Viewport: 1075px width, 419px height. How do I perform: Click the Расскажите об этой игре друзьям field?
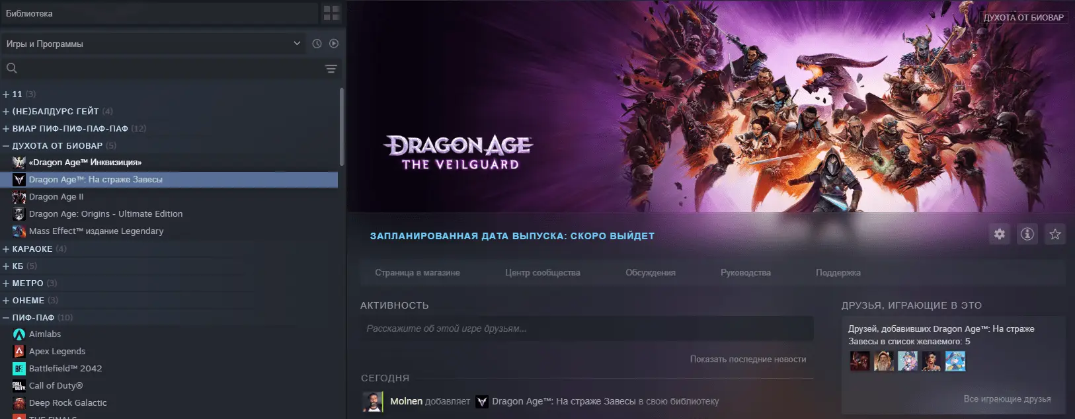[587, 328]
